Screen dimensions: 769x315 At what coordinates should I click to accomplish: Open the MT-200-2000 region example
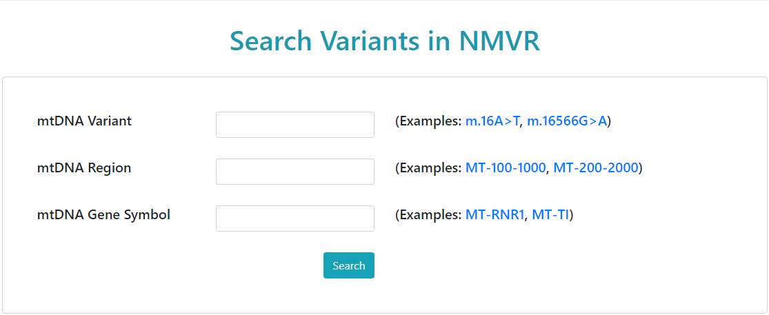click(x=595, y=168)
